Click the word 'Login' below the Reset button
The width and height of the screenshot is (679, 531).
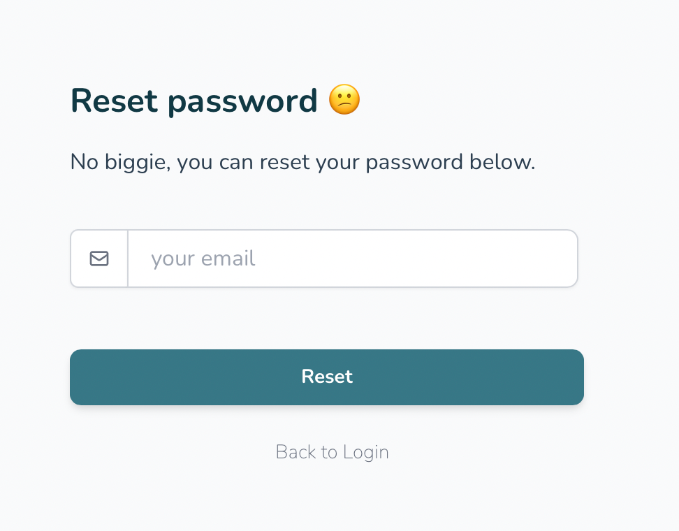click(366, 453)
